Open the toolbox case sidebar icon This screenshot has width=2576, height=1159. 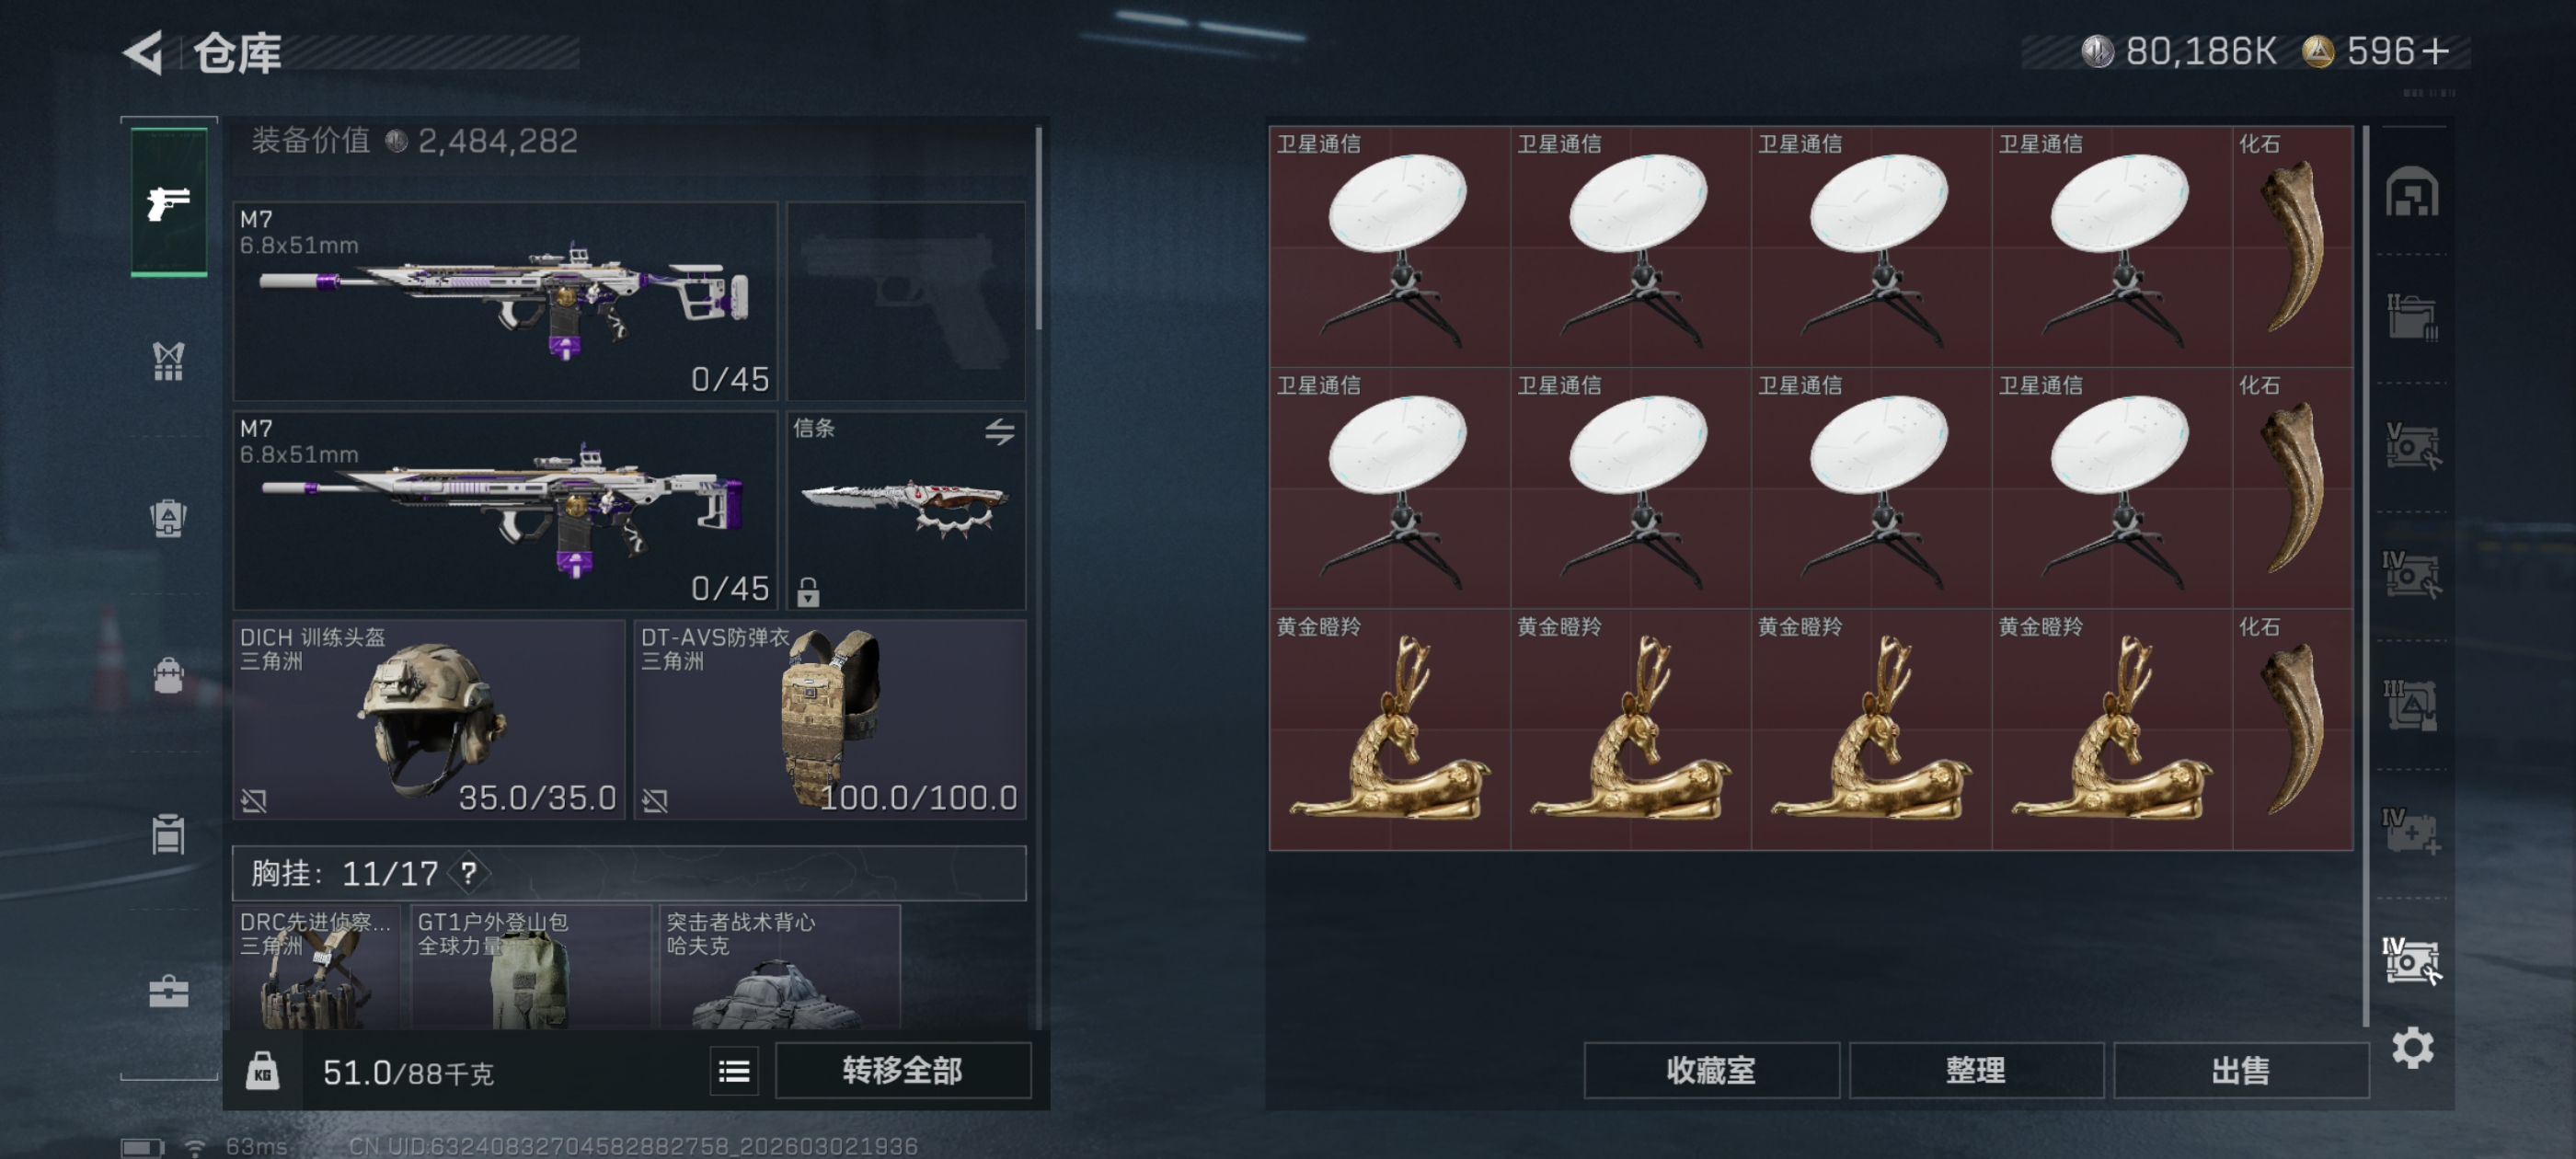coord(168,991)
